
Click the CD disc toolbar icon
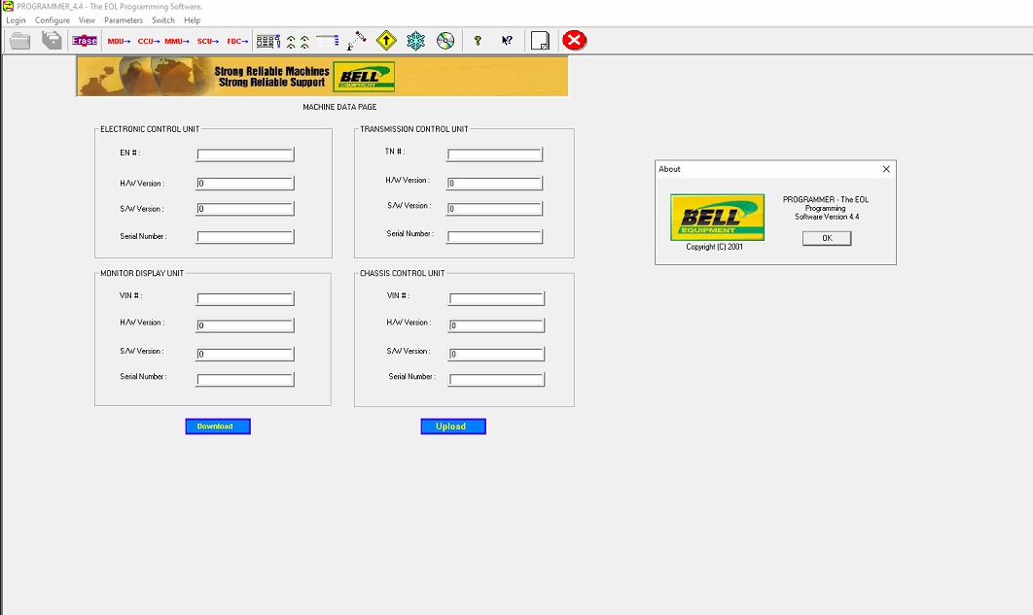[x=445, y=40]
